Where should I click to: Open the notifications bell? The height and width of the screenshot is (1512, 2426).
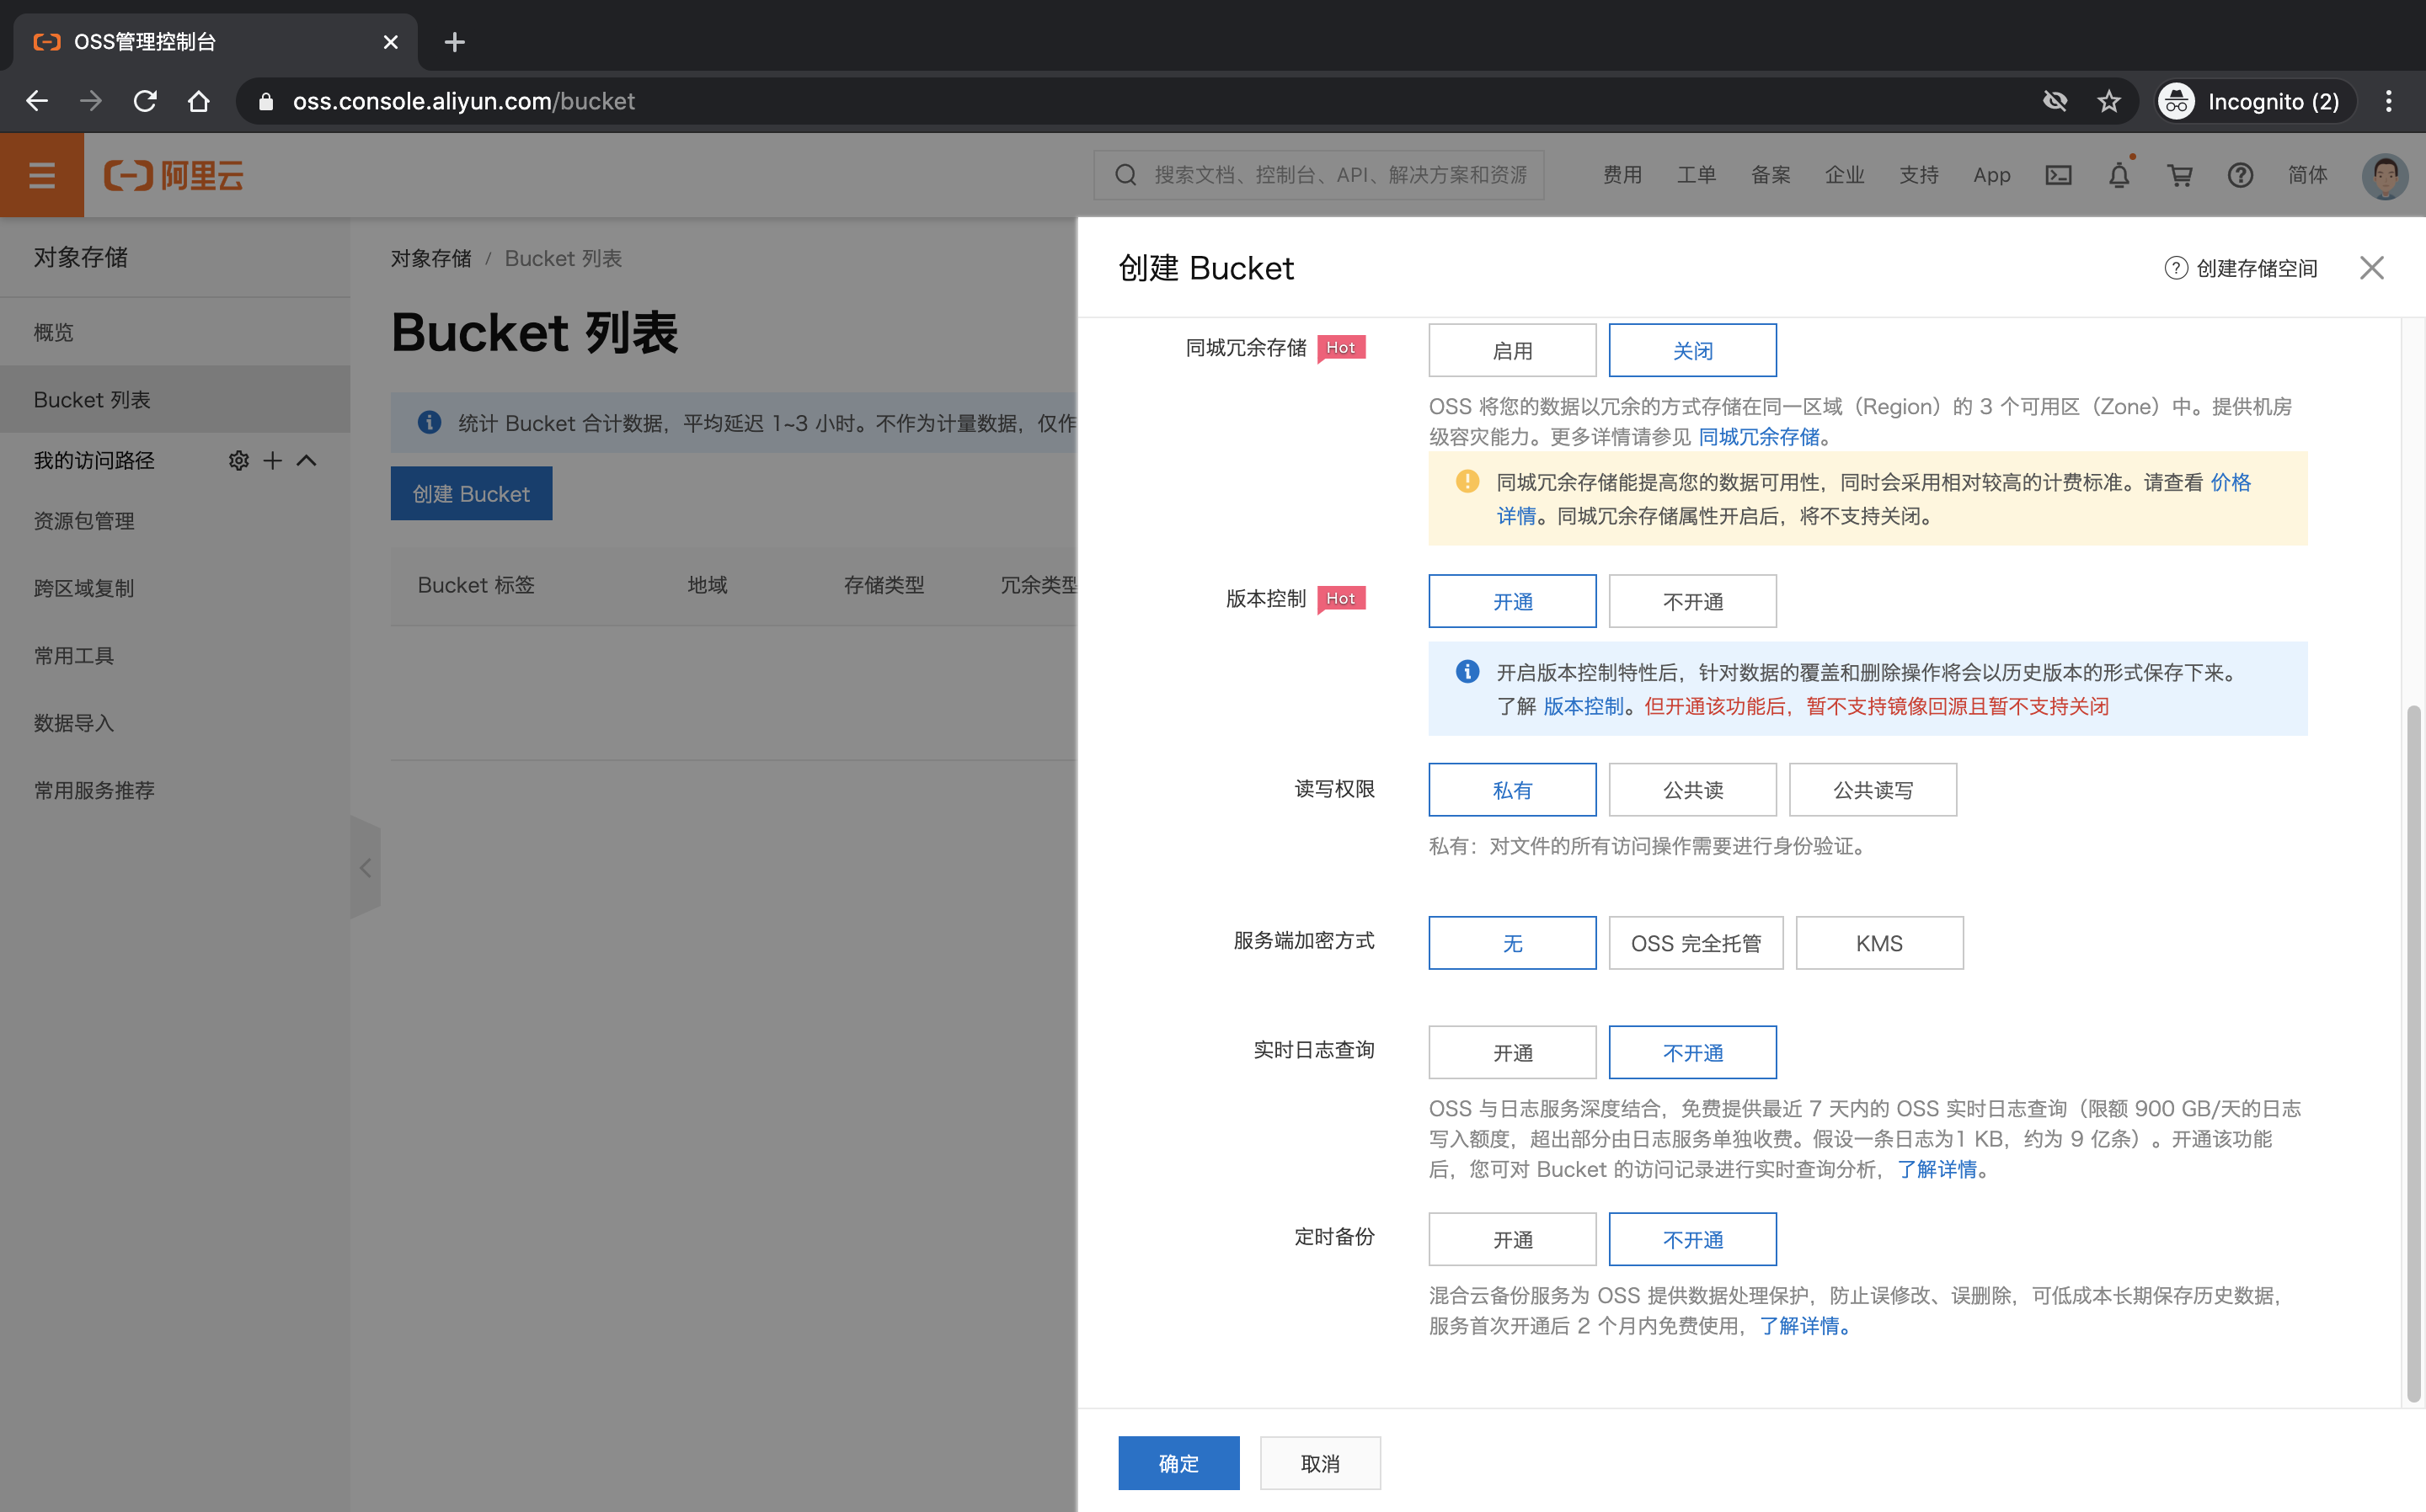click(2119, 175)
